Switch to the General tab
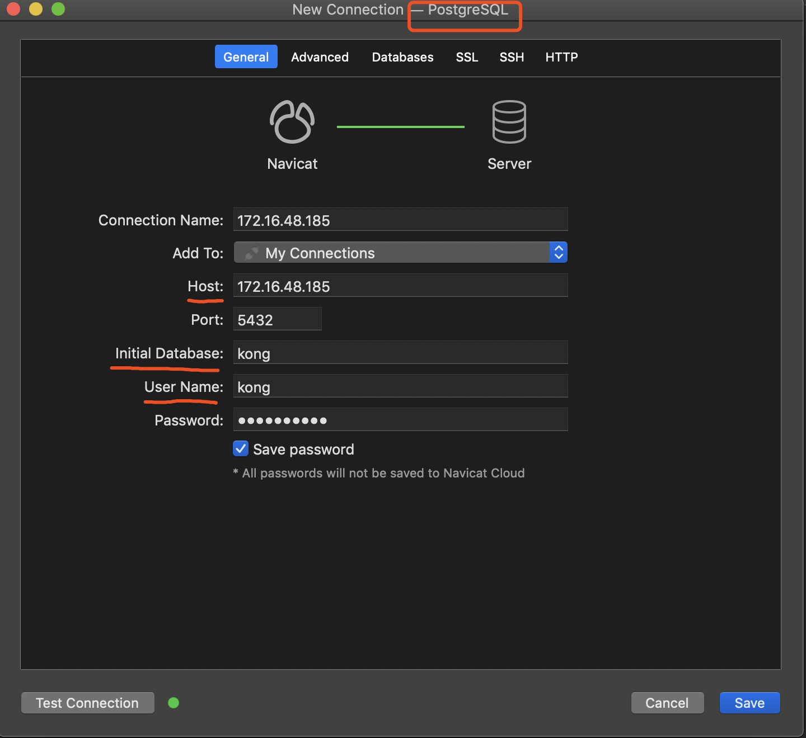 pyautogui.click(x=246, y=56)
